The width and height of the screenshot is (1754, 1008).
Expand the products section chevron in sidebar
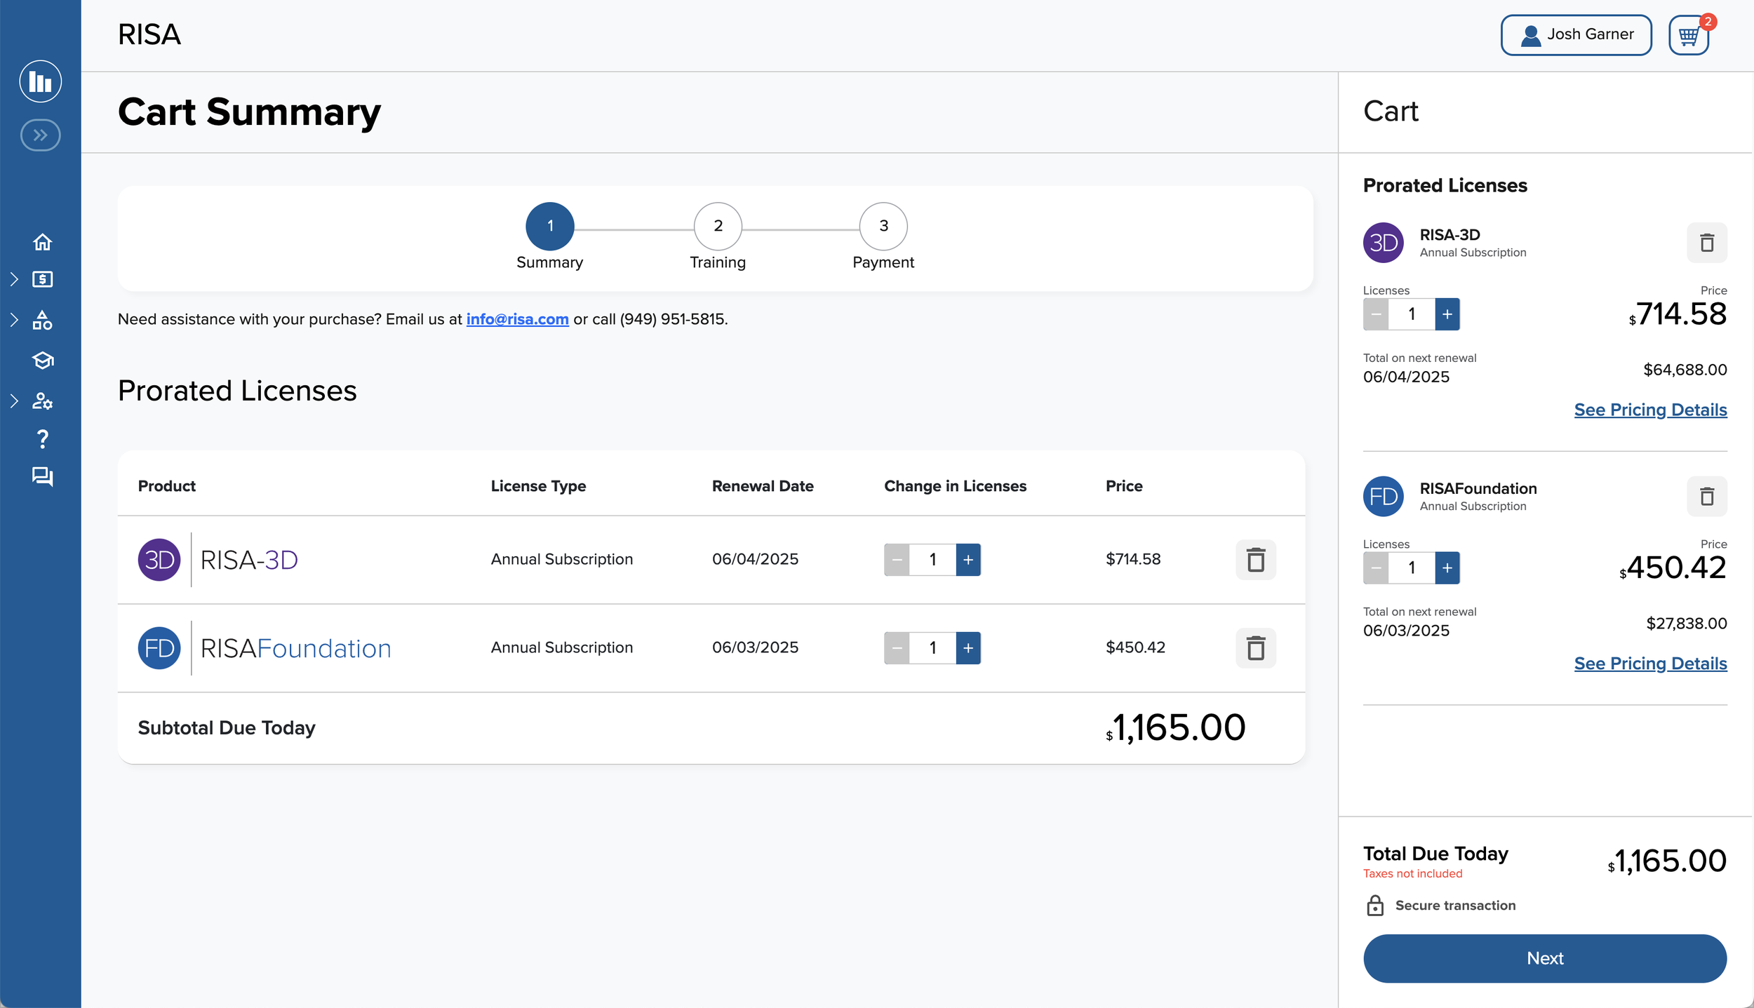coord(14,321)
